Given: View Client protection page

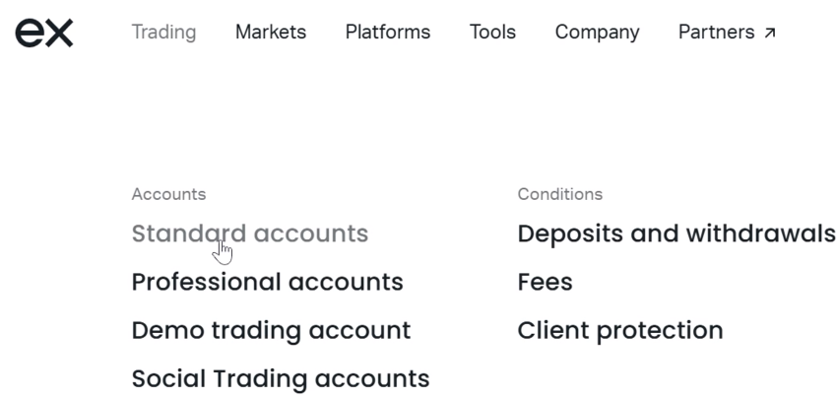Looking at the screenshot, I should (620, 330).
